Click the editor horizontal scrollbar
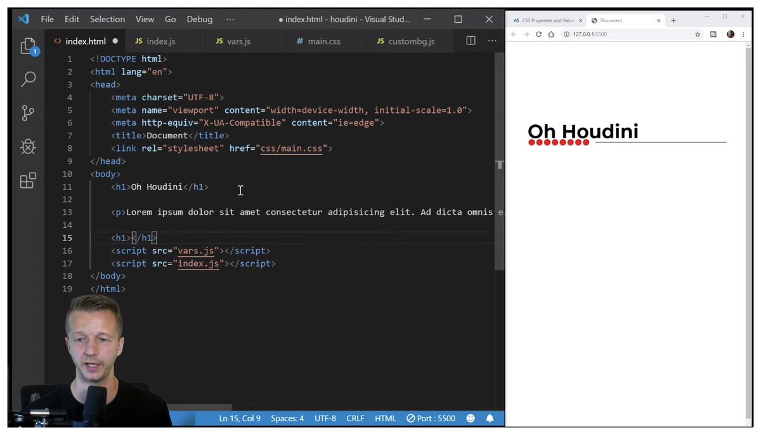 coord(200,407)
